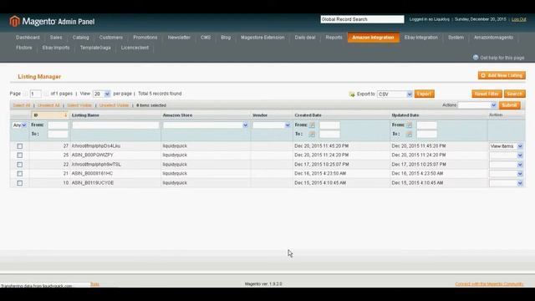Click the Reset Filter button
The image size is (535, 301).
click(487, 94)
